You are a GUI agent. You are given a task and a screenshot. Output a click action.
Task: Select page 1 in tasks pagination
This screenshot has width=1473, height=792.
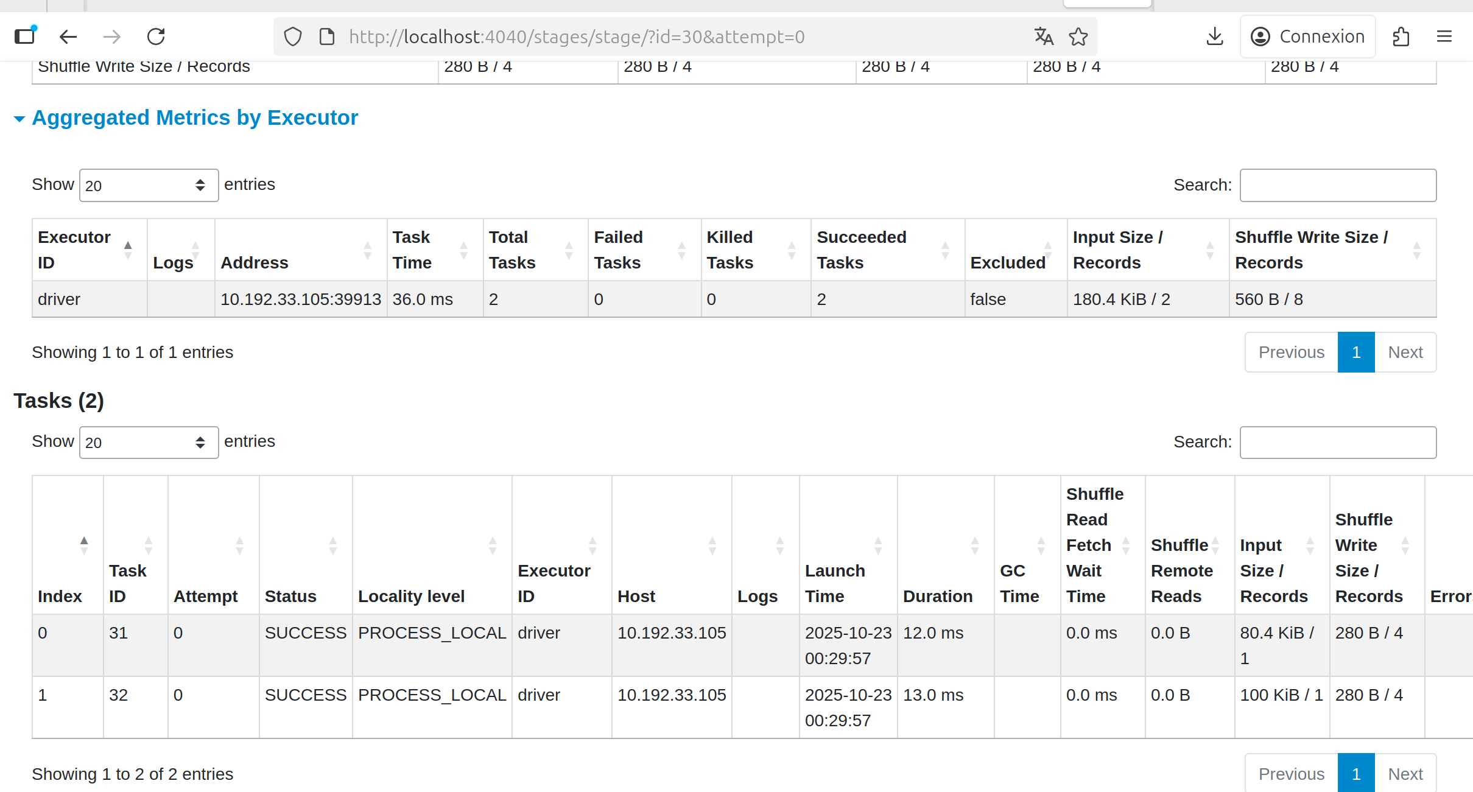pyautogui.click(x=1355, y=774)
